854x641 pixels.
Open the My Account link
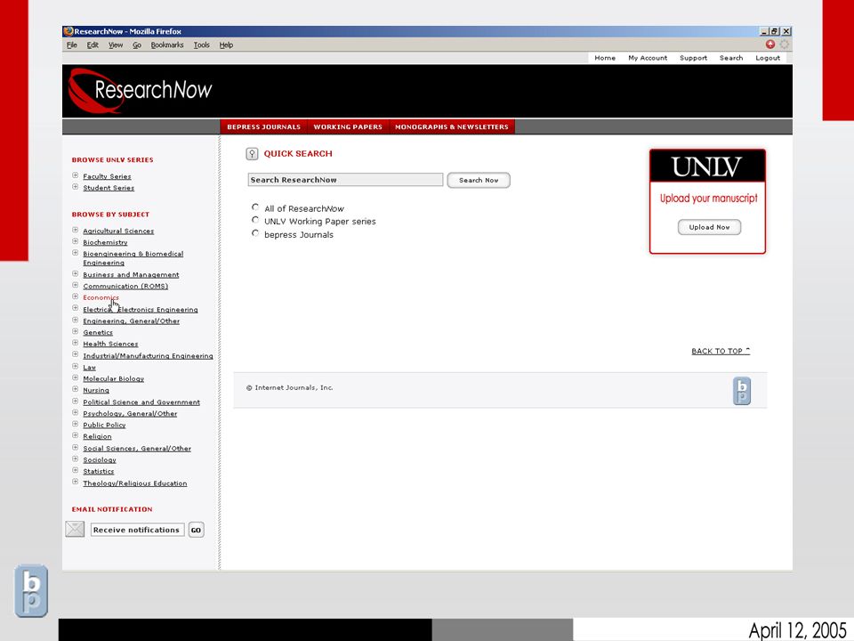(648, 58)
